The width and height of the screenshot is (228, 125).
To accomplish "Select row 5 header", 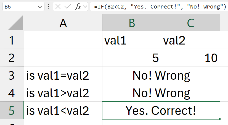I will coord(12,110).
